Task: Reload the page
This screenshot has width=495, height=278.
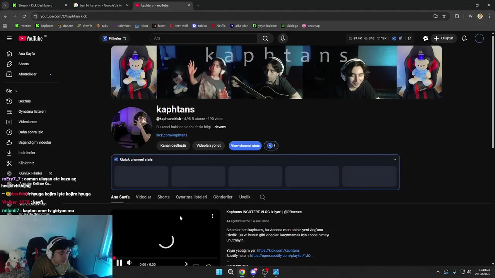Action: [24, 16]
